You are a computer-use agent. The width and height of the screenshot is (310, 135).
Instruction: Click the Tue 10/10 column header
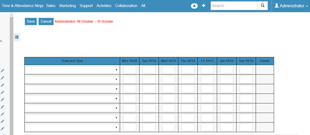149,61
